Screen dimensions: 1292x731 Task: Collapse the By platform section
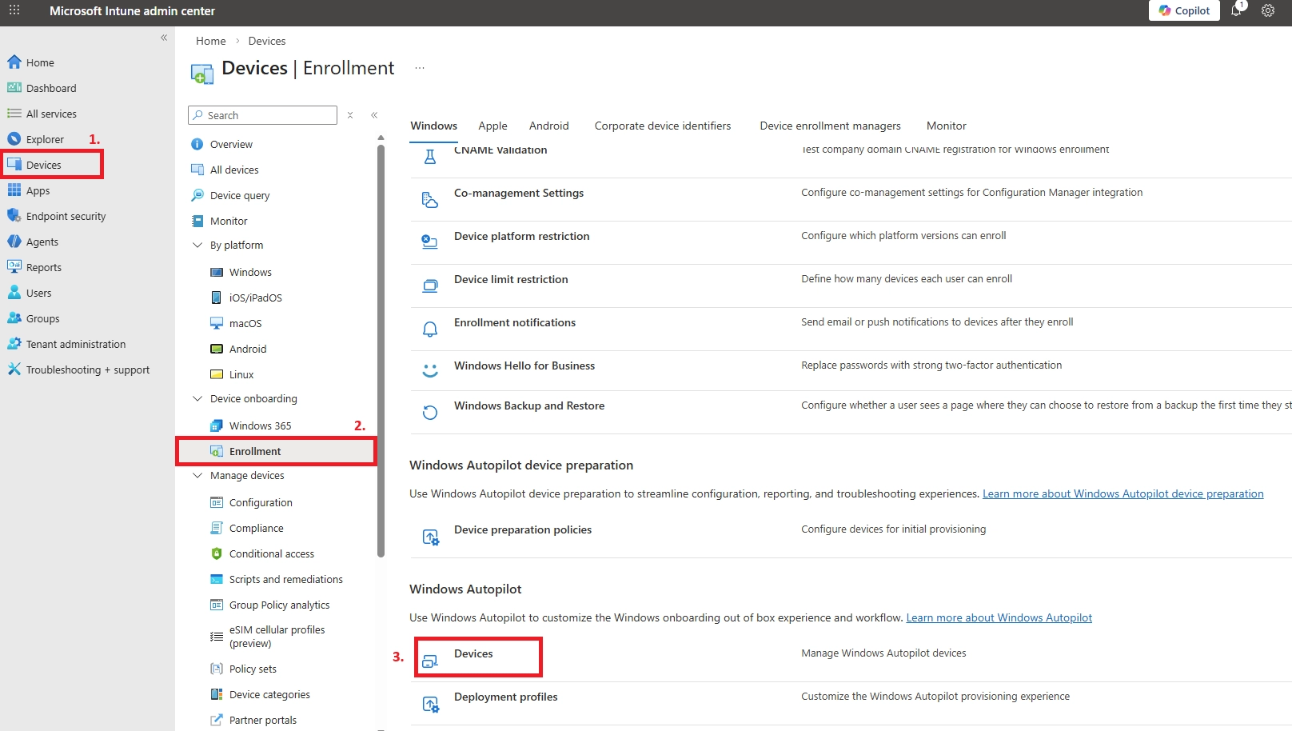pos(197,245)
